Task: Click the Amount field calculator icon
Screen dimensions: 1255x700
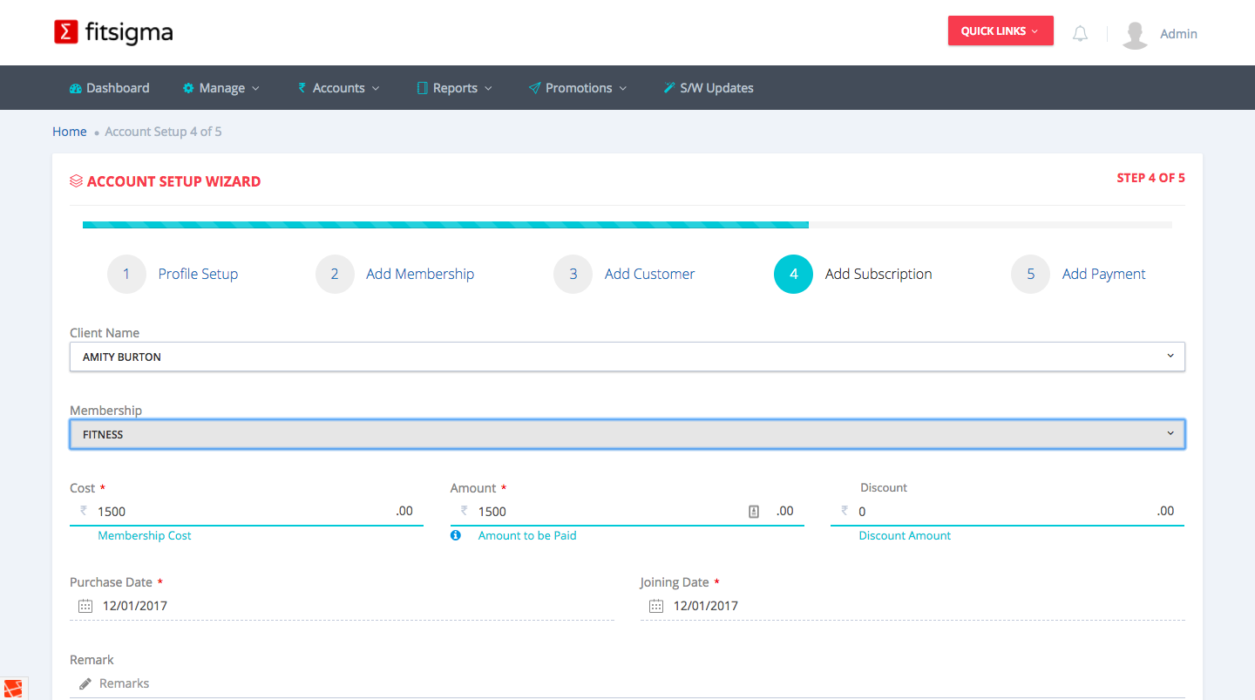Action: (754, 512)
